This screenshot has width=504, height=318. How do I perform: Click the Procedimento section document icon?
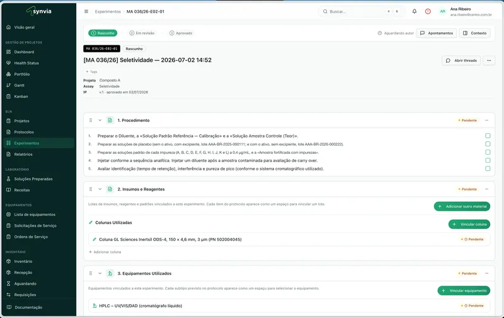tap(110, 120)
